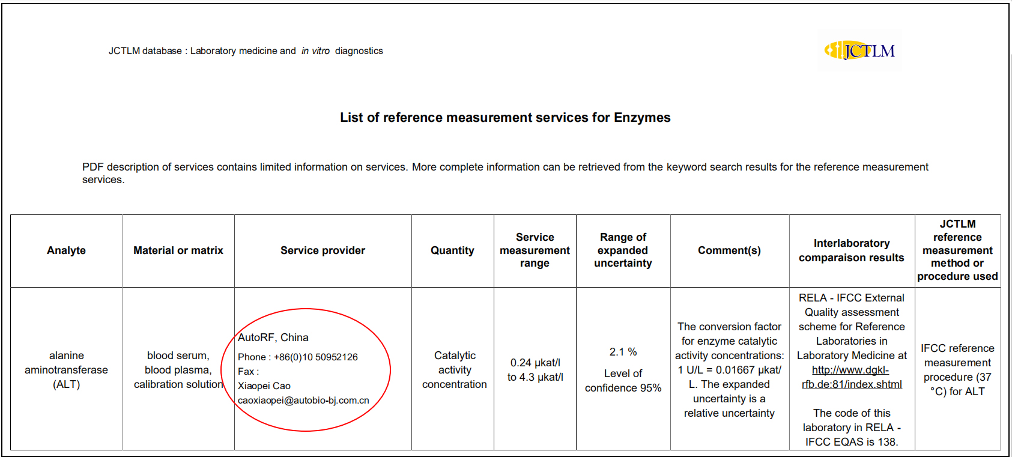Click the 0.24 µkat/l to 4.3 µkat/l range
Viewport: 1012px width, 457px height.
535,370
